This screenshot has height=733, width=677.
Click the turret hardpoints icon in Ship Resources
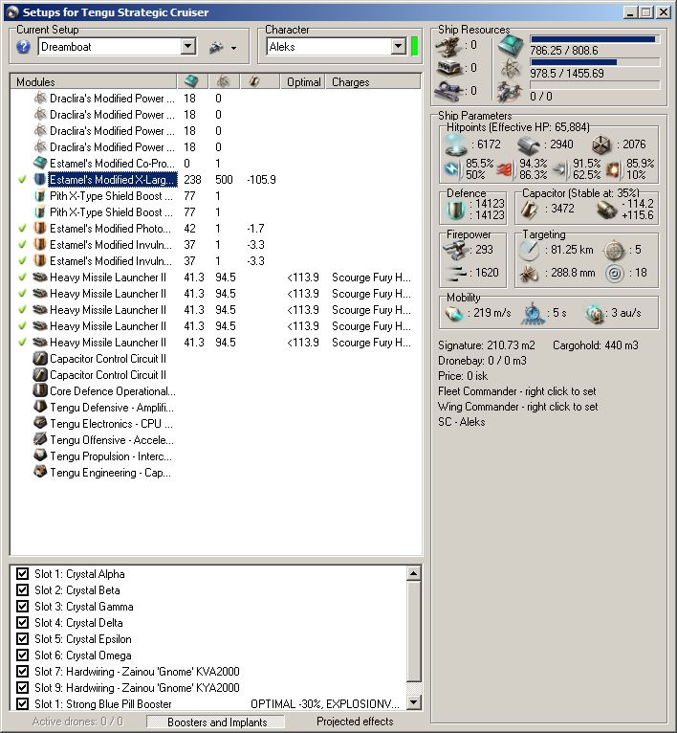click(448, 45)
